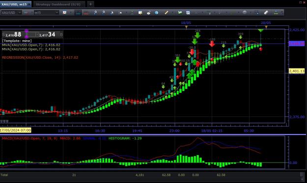Click the 18/05 date marker

pos(186,23)
